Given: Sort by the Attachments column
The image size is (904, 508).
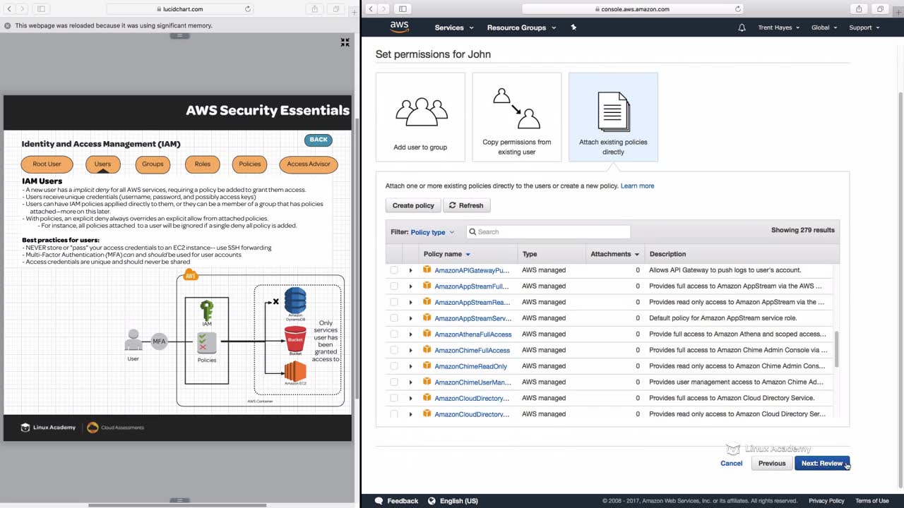Looking at the screenshot, I should [615, 254].
